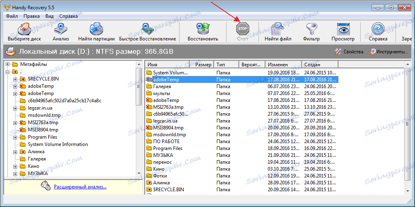
Task: Open the Справка help icon in toolbar
Action: pos(378,29)
